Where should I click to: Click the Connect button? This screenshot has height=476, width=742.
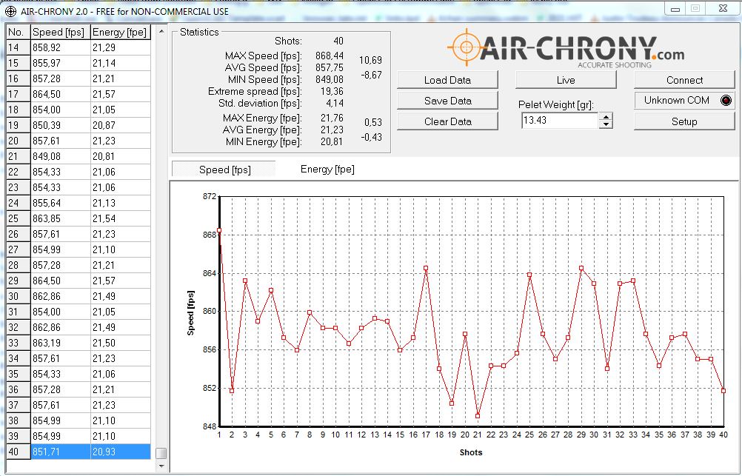[x=684, y=80]
